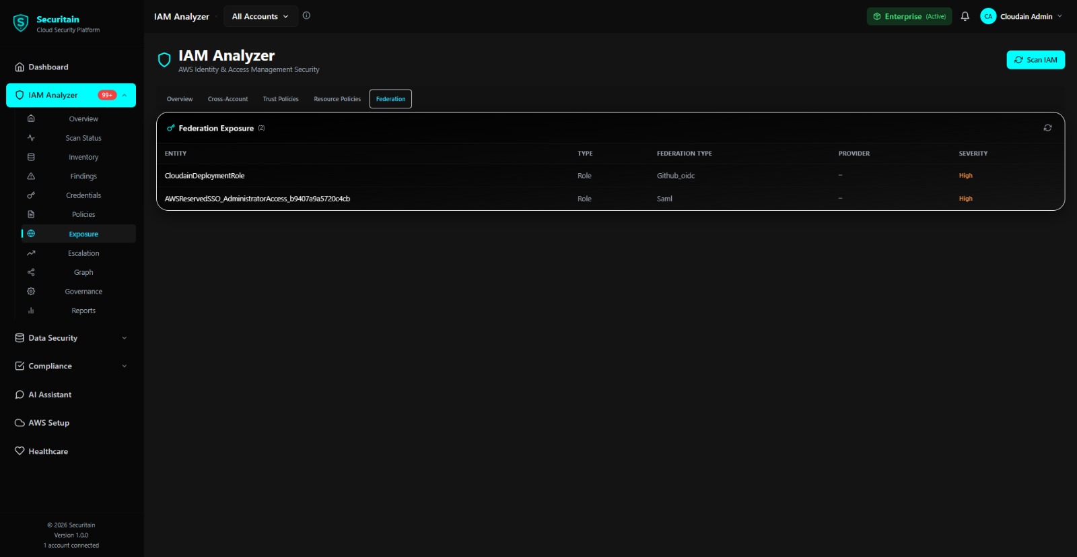Switch to the Trust Policies tab
This screenshot has height=557, width=1077.
[x=281, y=99]
